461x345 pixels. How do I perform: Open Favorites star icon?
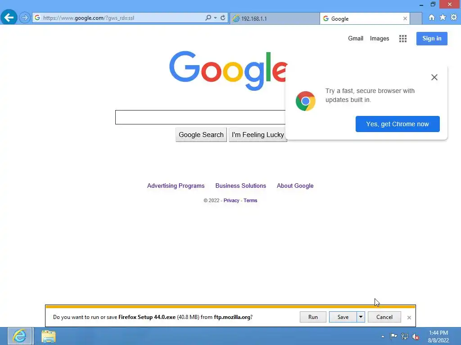pos(443,18)
